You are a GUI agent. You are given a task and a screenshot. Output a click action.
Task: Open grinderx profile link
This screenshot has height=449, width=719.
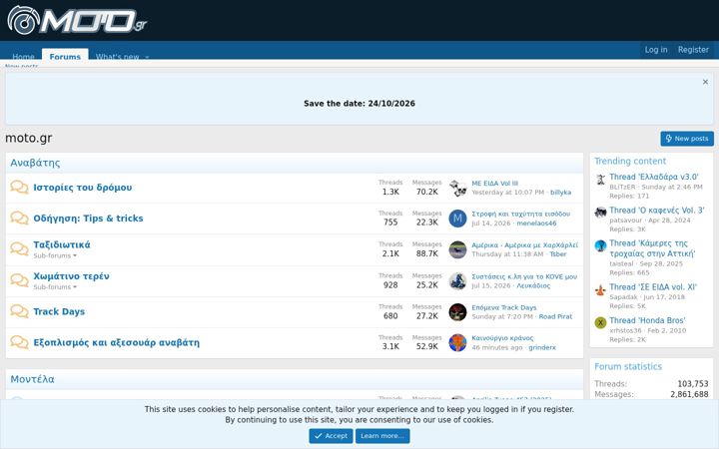pos(542,348)
